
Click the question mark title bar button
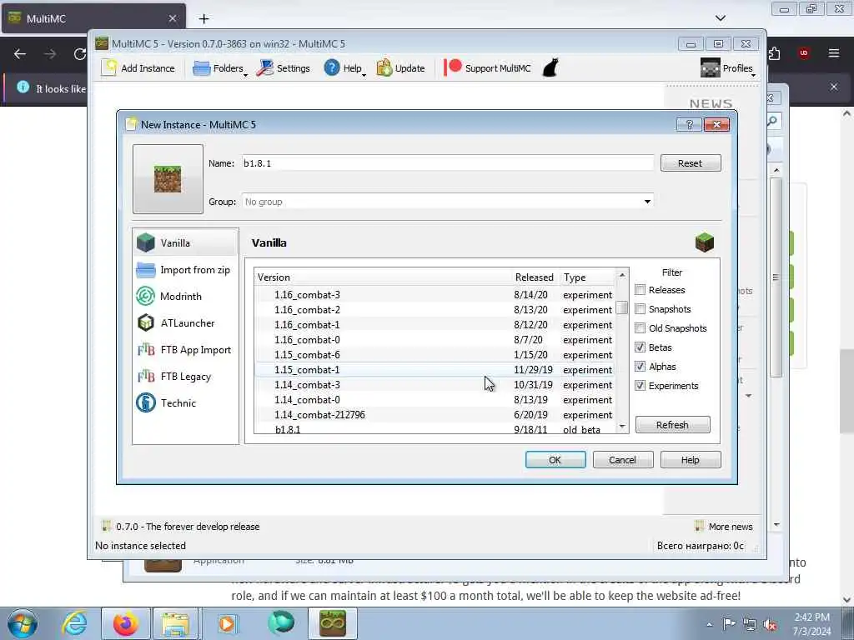pos(689,125)
